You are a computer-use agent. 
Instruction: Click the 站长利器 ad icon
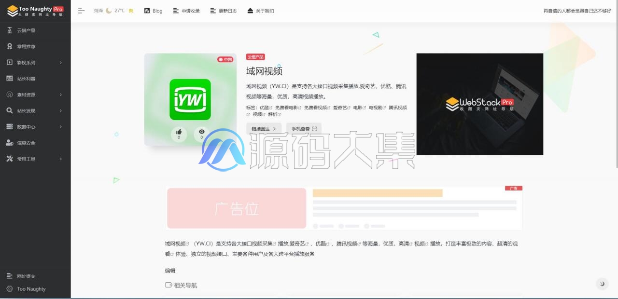[10, 79]
